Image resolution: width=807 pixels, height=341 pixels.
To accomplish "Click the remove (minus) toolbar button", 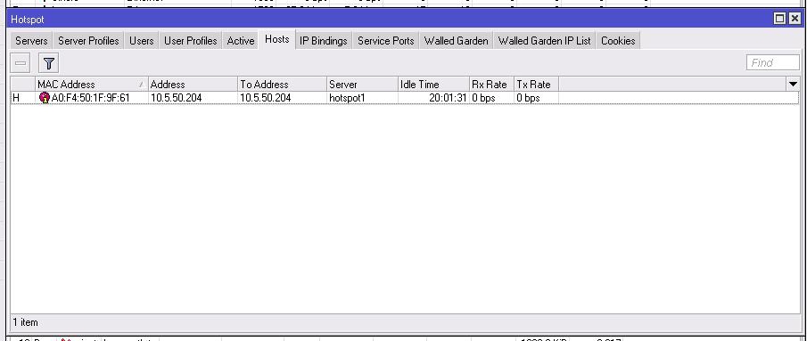I will pyautogui.click(x=21, y=63).
